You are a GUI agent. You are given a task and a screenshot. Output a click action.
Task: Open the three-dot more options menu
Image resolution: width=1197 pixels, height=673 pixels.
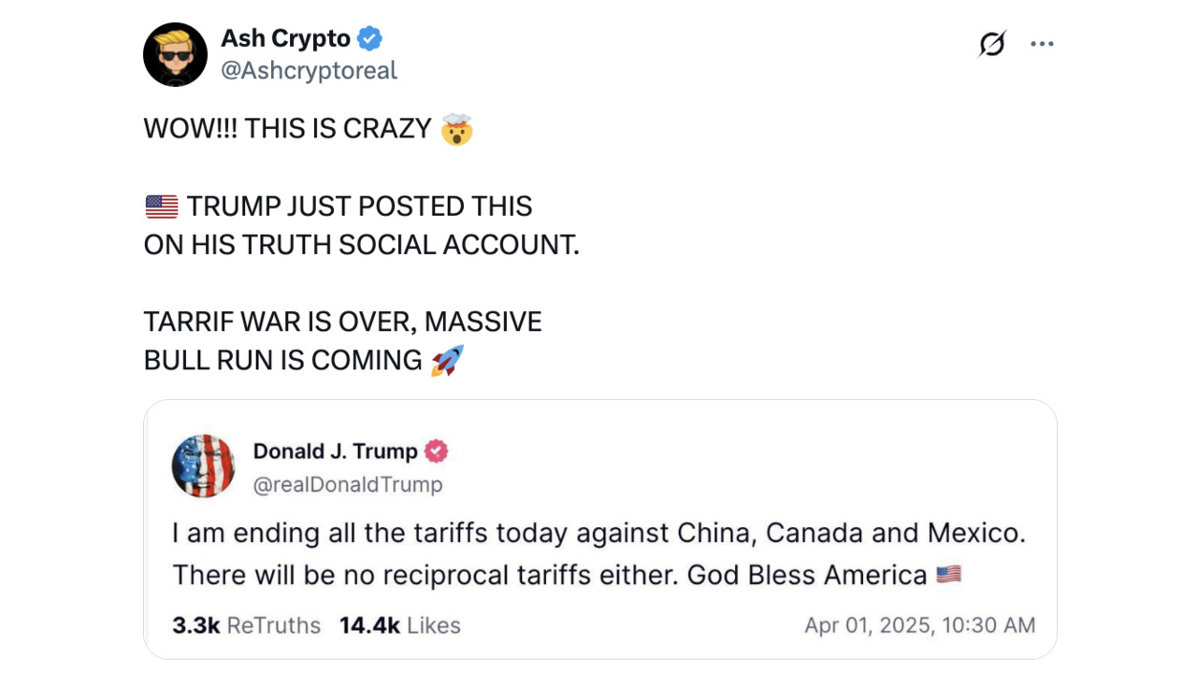coord(1042,44)
